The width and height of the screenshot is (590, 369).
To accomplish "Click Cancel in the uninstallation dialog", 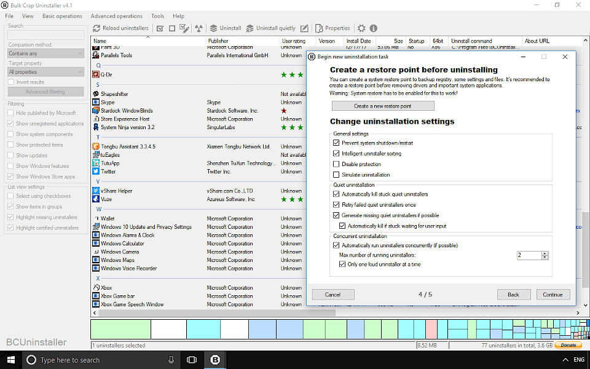I will 333,295.
